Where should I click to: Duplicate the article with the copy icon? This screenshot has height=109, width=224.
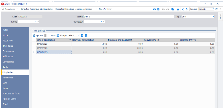(x=173, y=9)
